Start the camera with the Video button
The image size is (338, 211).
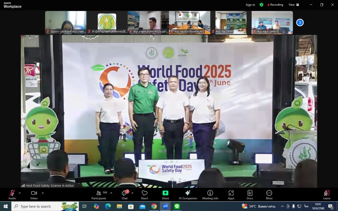coord(34,195)
